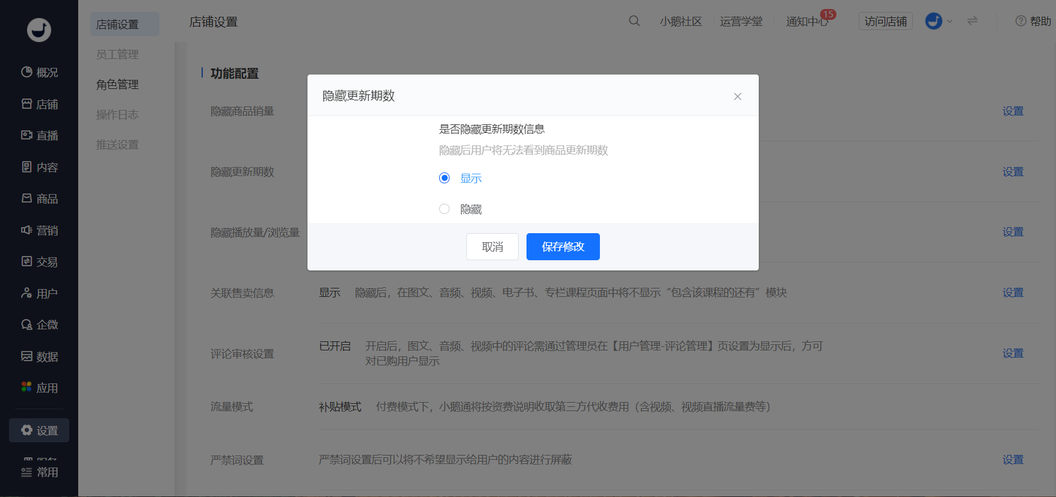Open 运营学堂 link
Viewport: 1056px width, 497px height.
pos(741,21)
